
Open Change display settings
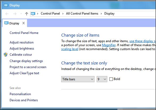(x=26, y=61)
